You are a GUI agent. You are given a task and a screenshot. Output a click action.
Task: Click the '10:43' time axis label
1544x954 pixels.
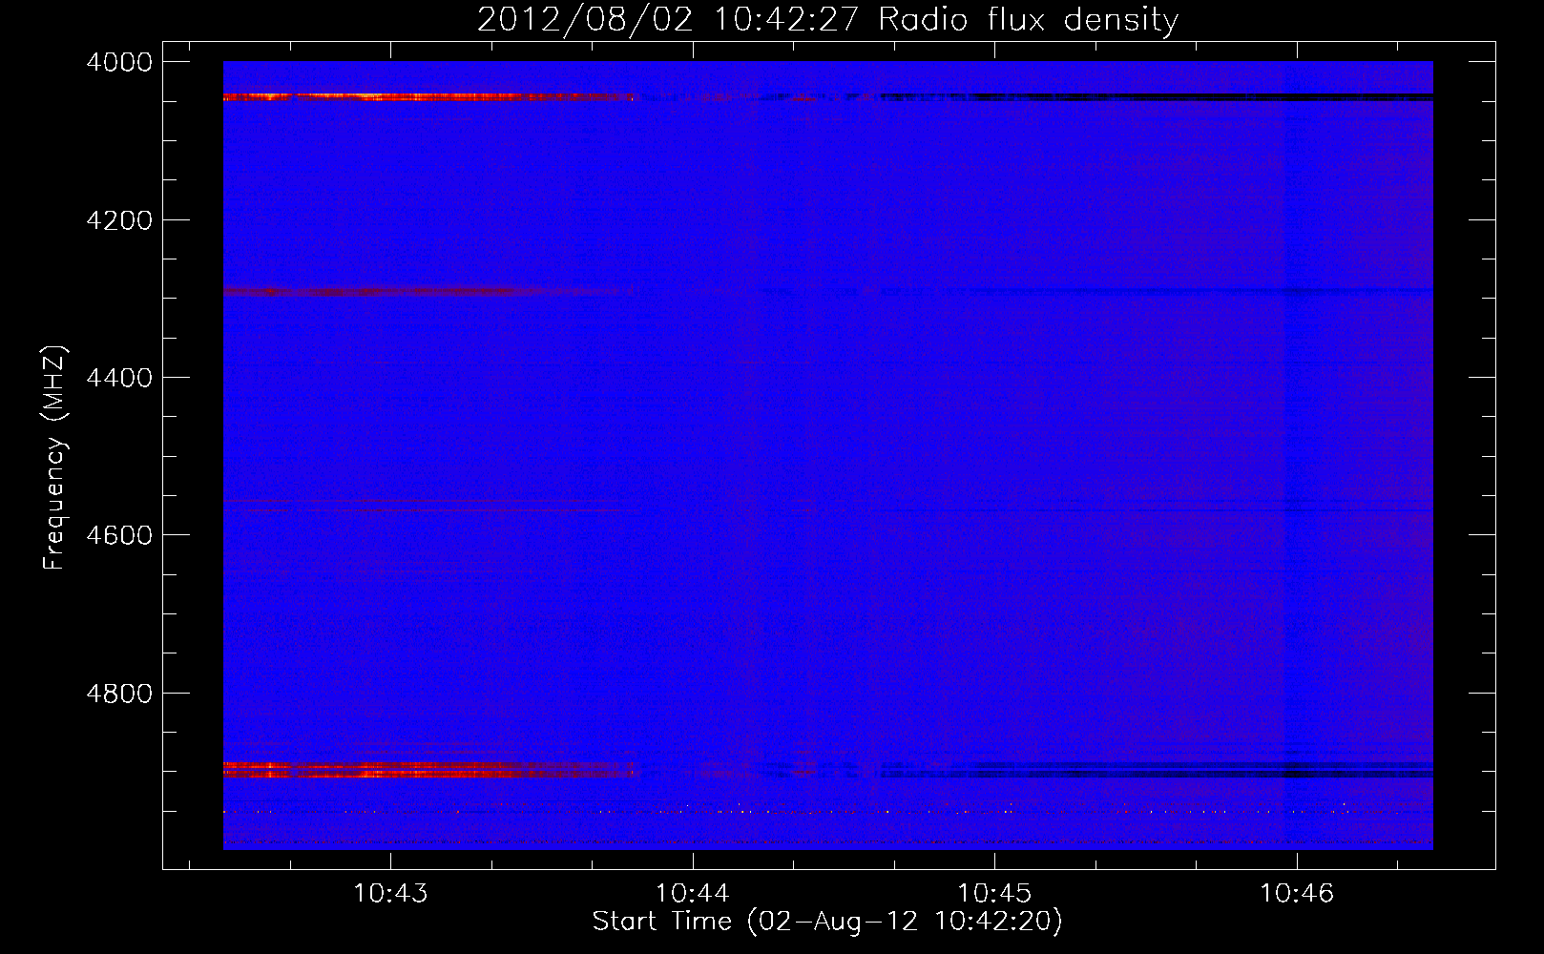coord(390,894)
